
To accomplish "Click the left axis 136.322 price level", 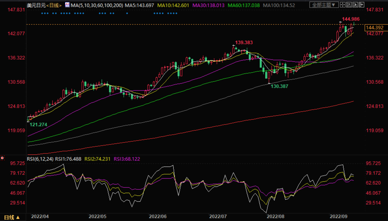I will coord(16,58).
